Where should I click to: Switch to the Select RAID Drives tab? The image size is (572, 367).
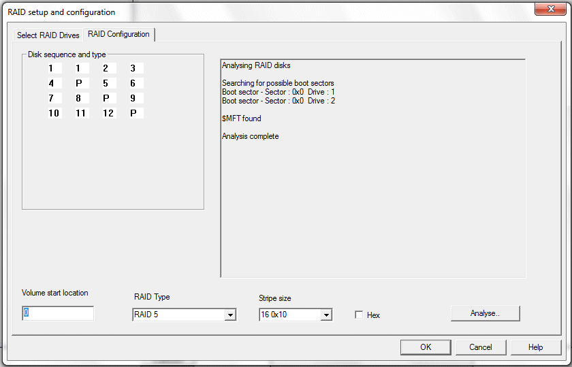48,35
